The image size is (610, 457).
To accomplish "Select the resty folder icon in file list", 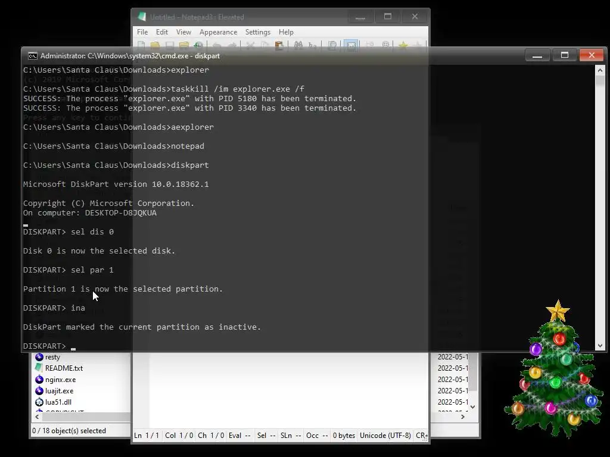I will [x=39, y=357].
